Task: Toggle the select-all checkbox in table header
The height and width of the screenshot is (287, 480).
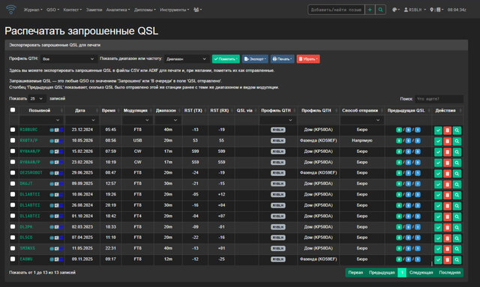Action: [13, 110]
